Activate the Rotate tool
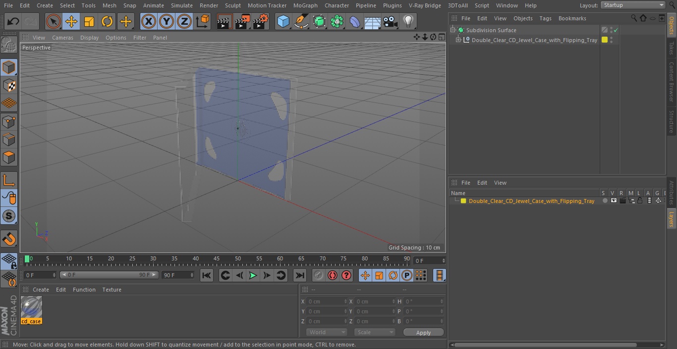 [107, 21]
